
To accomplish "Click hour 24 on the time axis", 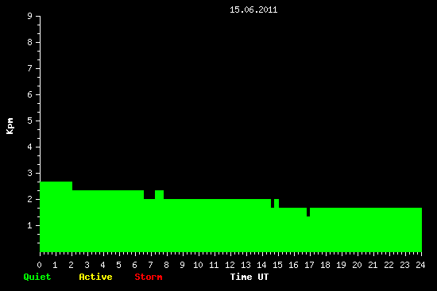I will (x=420, y=265).
